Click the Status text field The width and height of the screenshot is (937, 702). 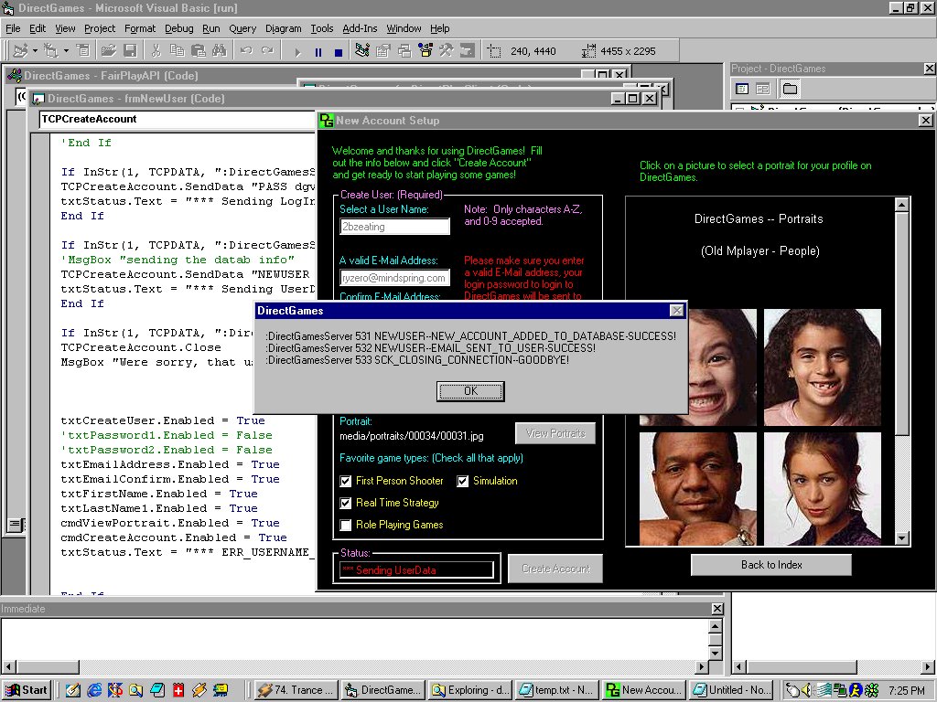(x=416, y=570)
